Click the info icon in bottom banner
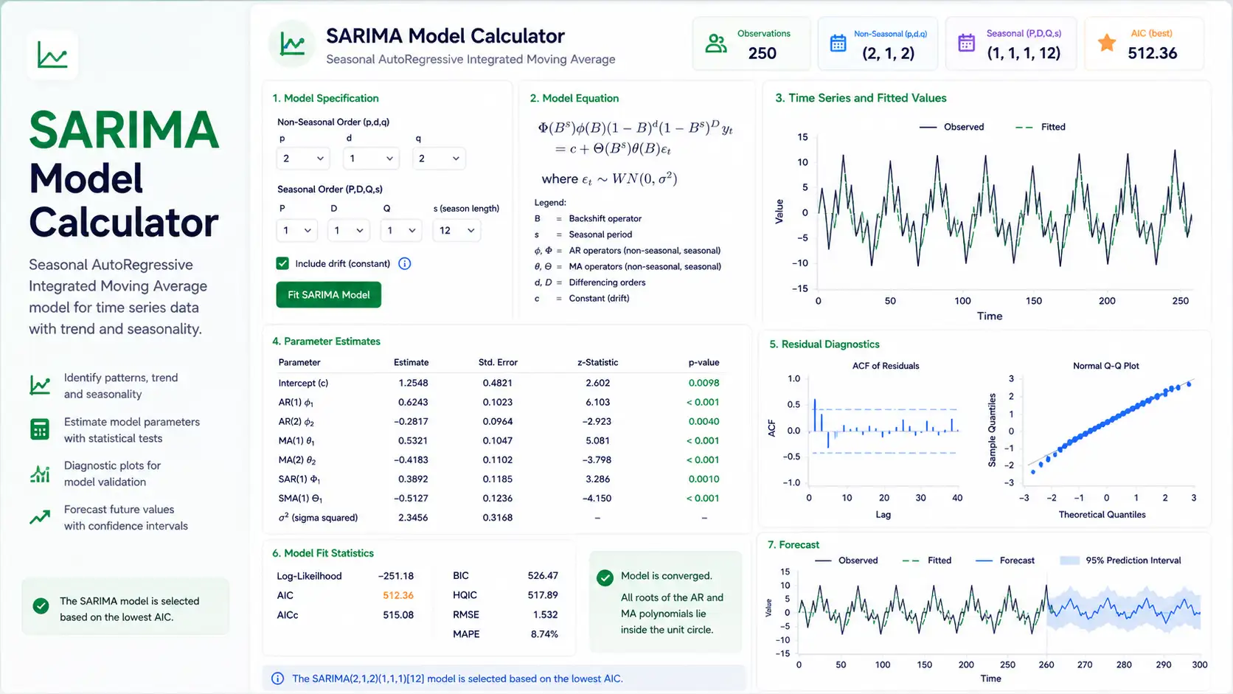1233x694 pixels. click(277, 679)
